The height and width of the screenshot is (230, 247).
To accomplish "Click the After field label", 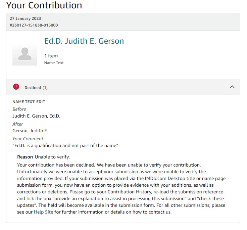I will tap(18, 124).
